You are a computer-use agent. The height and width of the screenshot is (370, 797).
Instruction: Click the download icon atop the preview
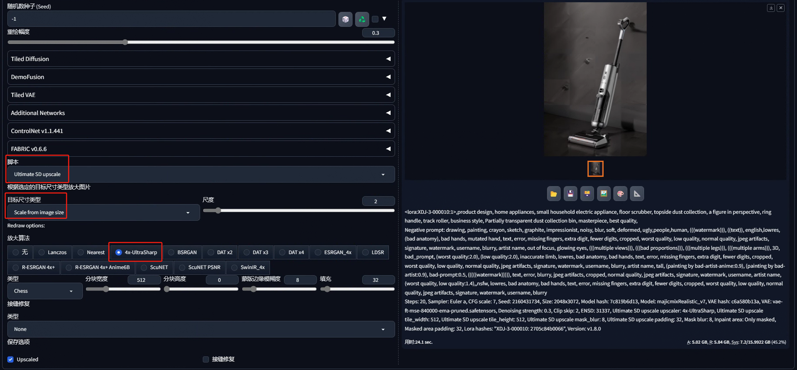click(771, 8)
